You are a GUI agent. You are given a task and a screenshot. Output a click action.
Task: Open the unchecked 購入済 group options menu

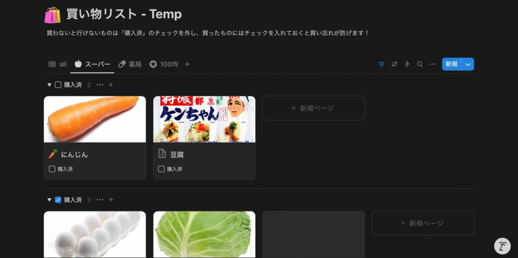point(100,85)
